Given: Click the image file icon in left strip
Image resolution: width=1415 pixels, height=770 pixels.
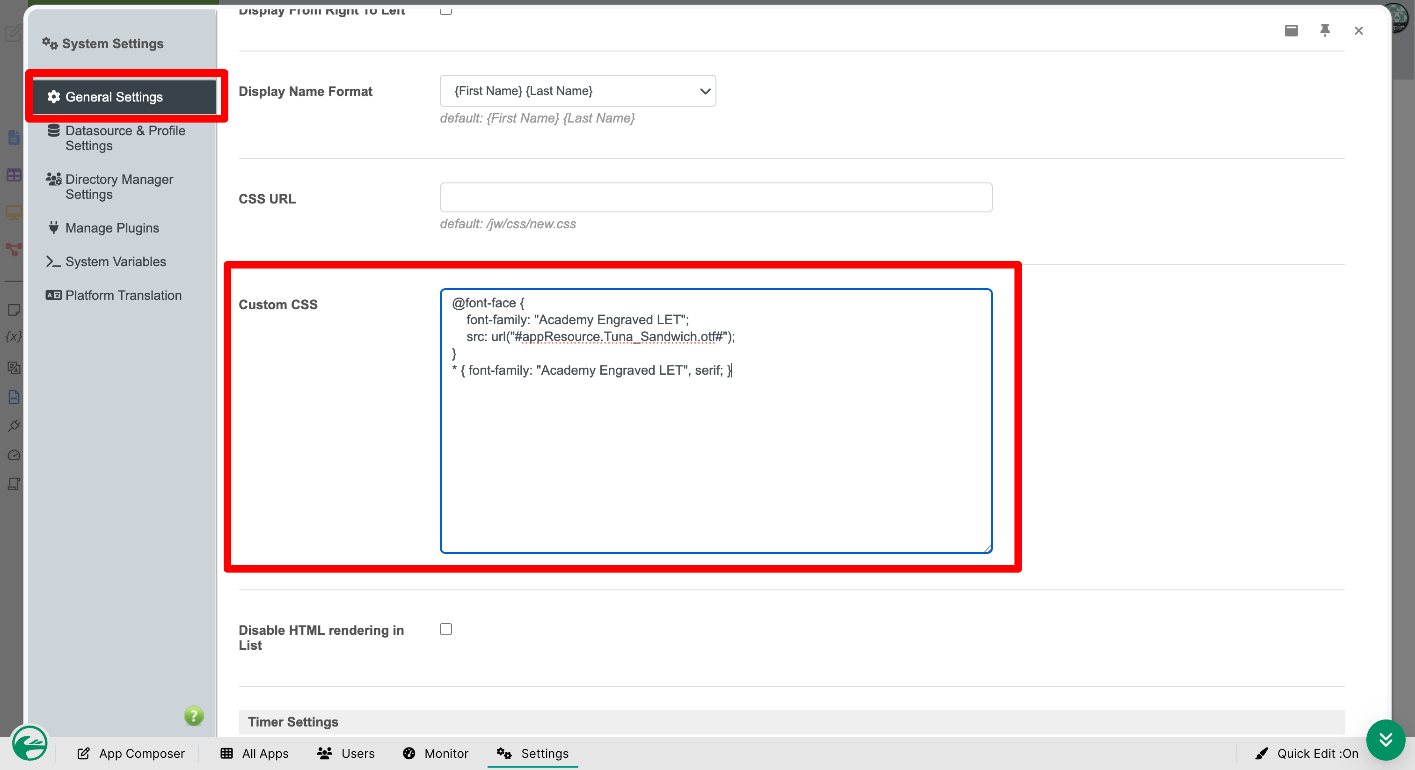Looking at the screenshot, I should (x=14, y=397).
